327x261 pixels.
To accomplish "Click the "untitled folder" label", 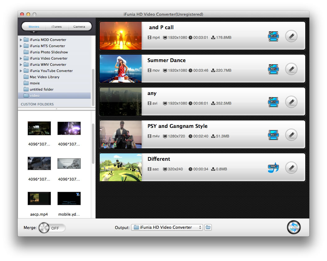I will [x=42, y=89].
